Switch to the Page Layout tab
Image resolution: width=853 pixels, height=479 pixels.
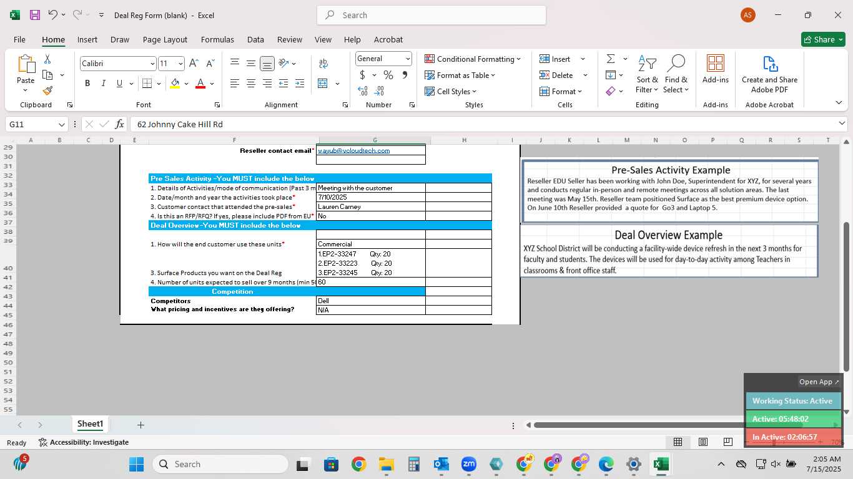165,39
